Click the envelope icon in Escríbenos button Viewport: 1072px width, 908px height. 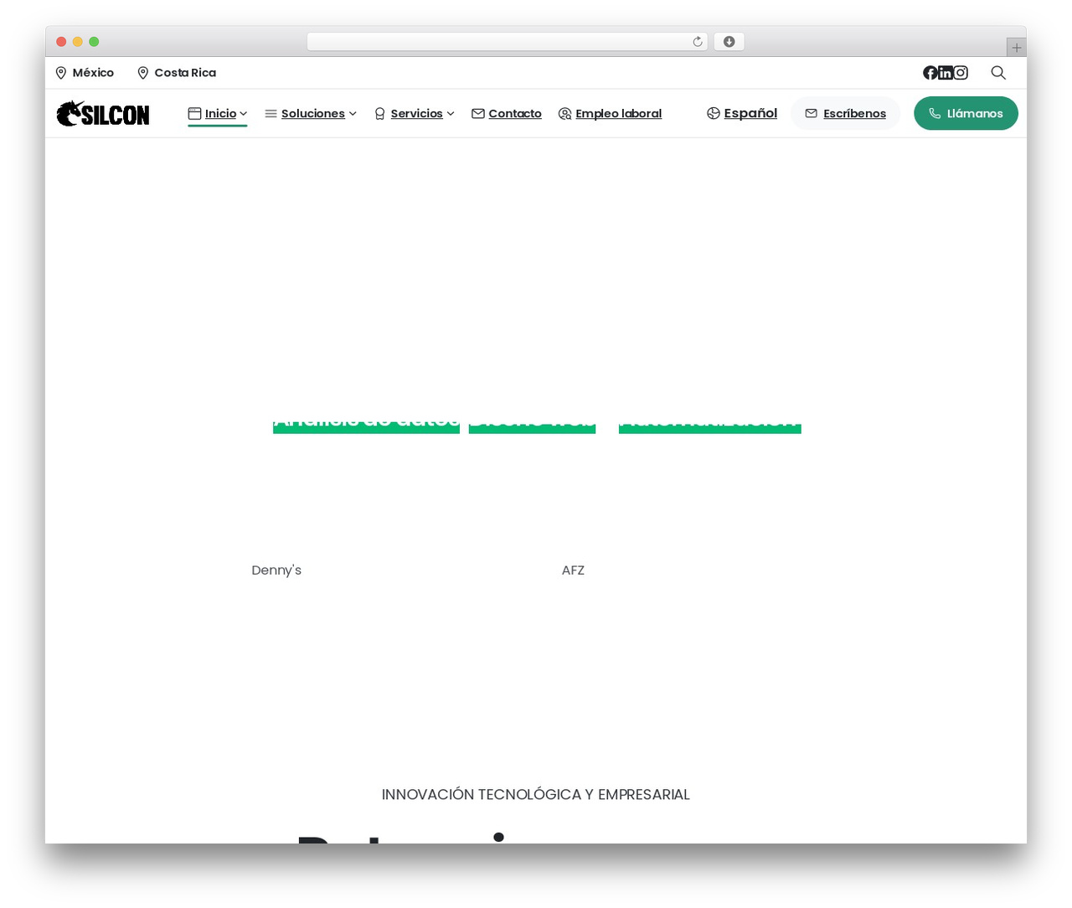pos(811,113)
